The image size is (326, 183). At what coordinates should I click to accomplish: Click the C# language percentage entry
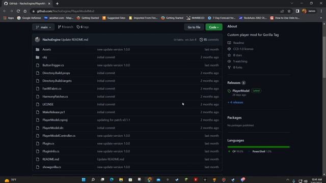(x=236, y=151)
